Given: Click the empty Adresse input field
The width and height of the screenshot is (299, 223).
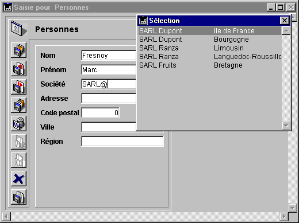Looking at the screenshot, I should (x=109, y=99).
